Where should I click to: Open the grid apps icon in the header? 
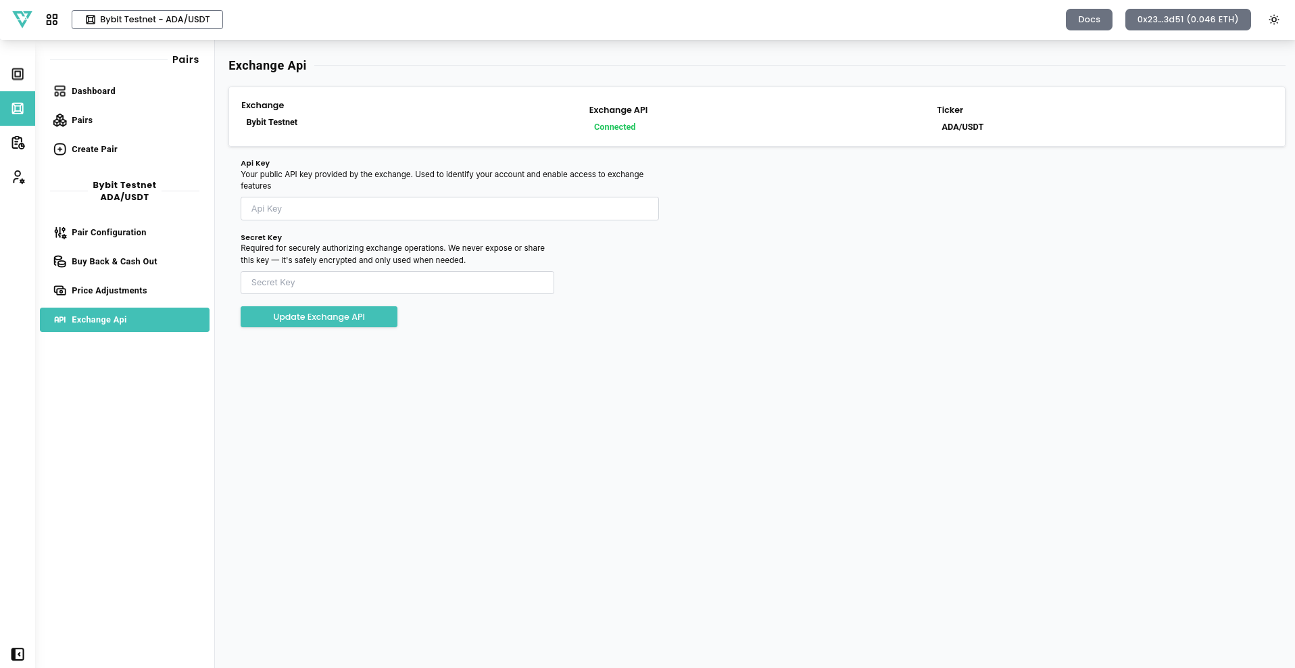coord(52,20)
